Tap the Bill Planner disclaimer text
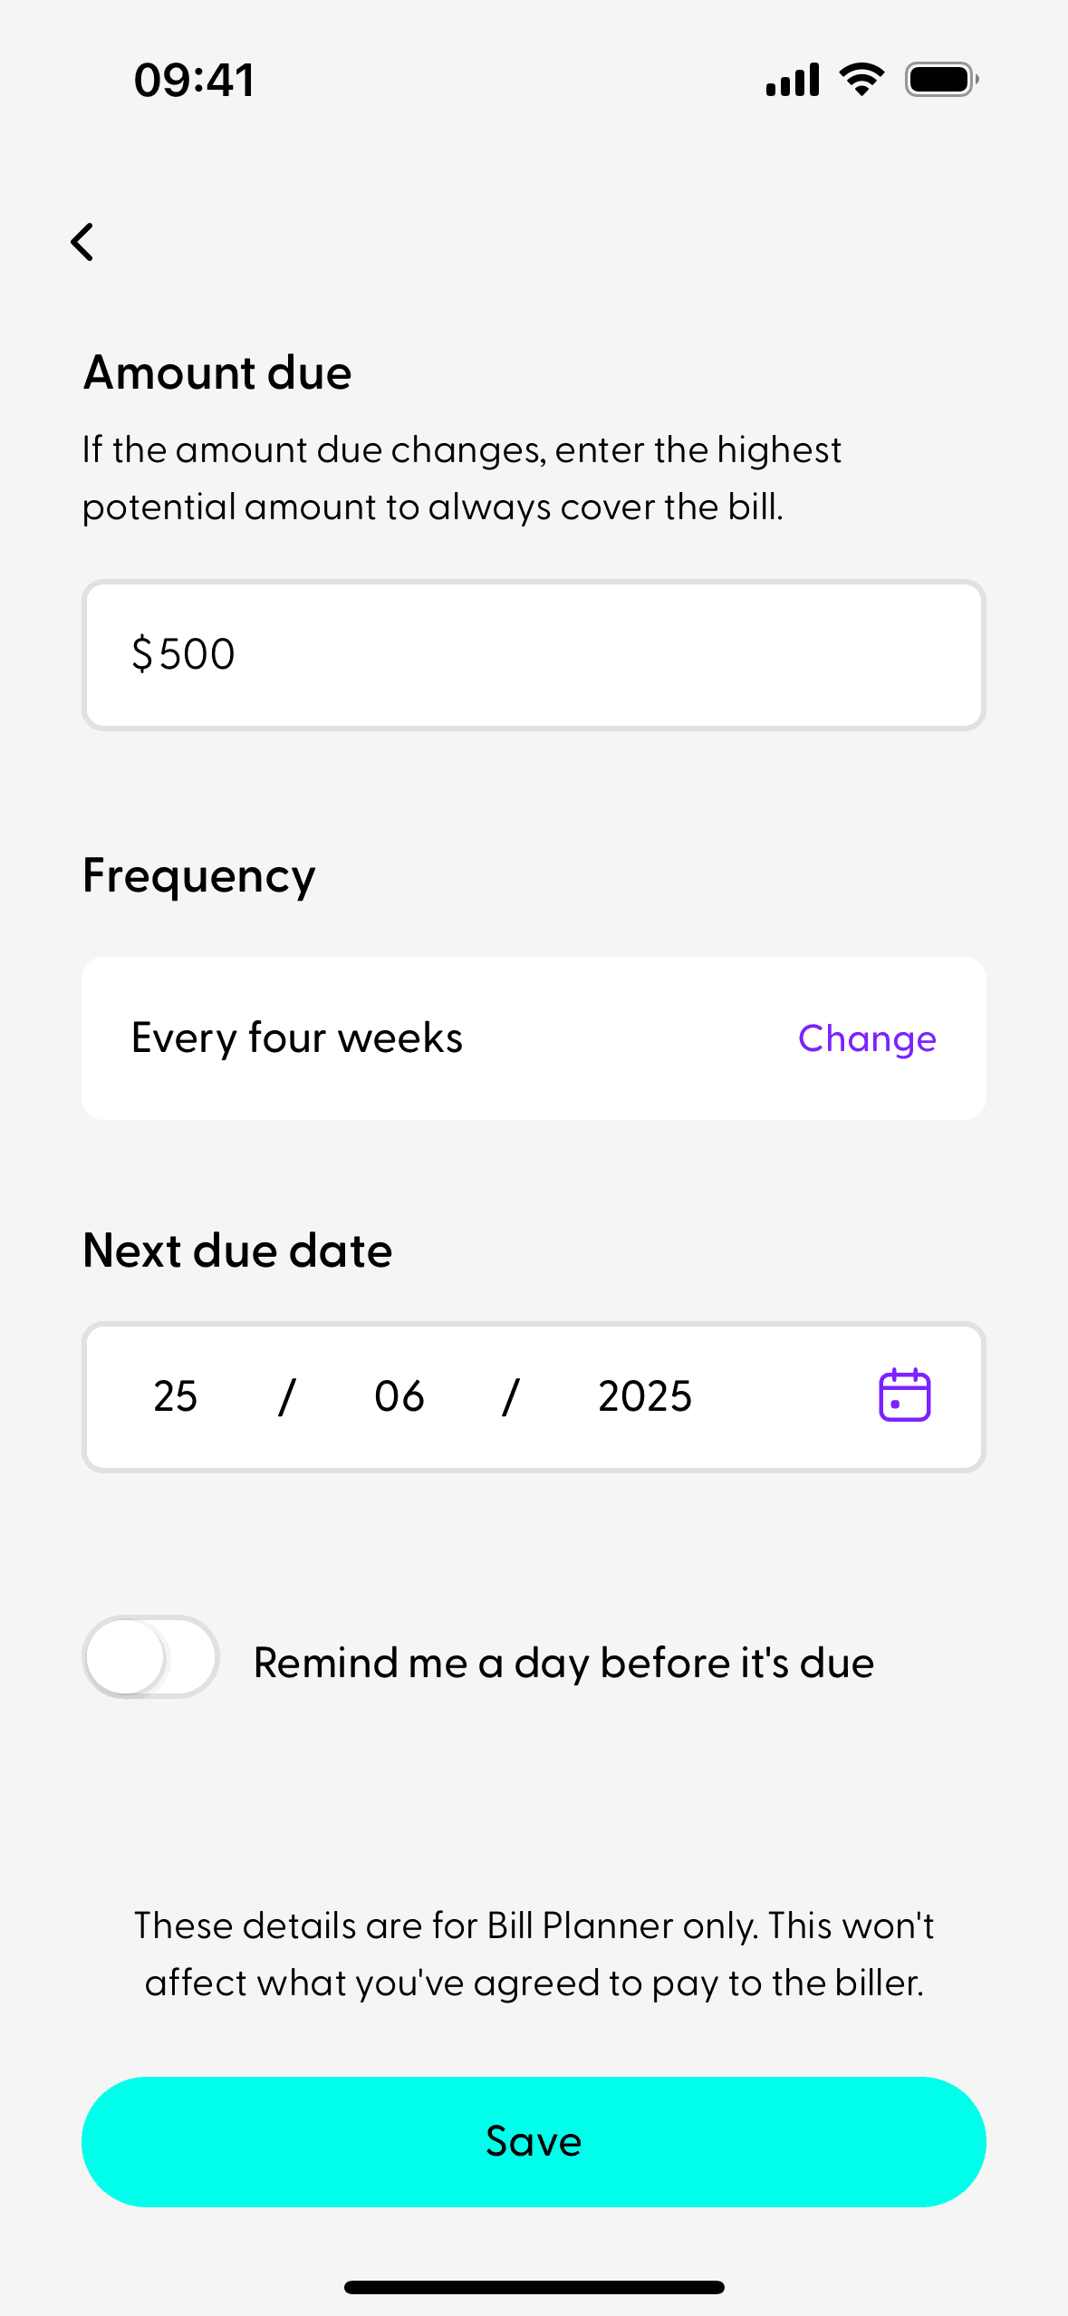Image resolution: width=1068 pixels, height=2316 pixels. coord(534,1954)
